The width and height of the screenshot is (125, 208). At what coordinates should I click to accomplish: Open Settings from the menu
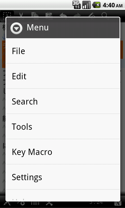click(63, 177)
